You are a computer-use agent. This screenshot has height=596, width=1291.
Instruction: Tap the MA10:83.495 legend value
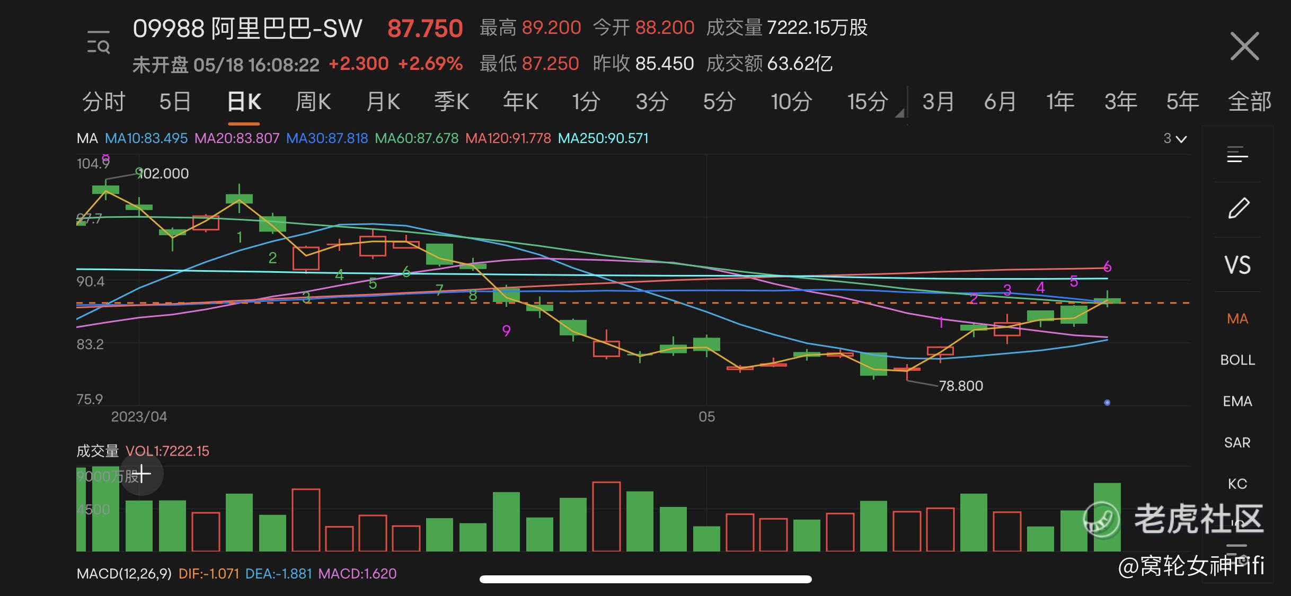146,138
